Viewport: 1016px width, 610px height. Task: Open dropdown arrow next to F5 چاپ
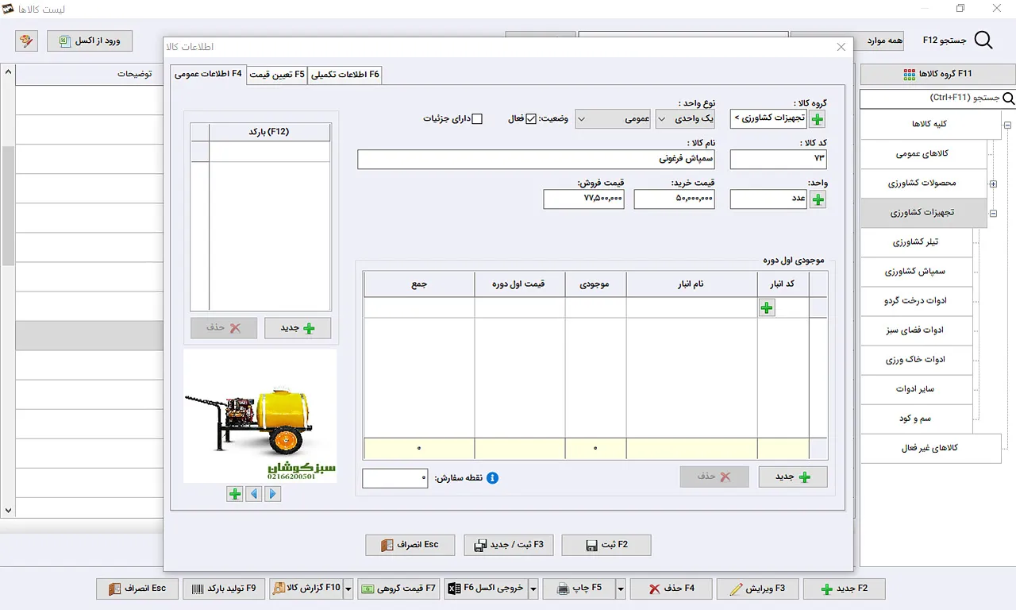(622, 589)
